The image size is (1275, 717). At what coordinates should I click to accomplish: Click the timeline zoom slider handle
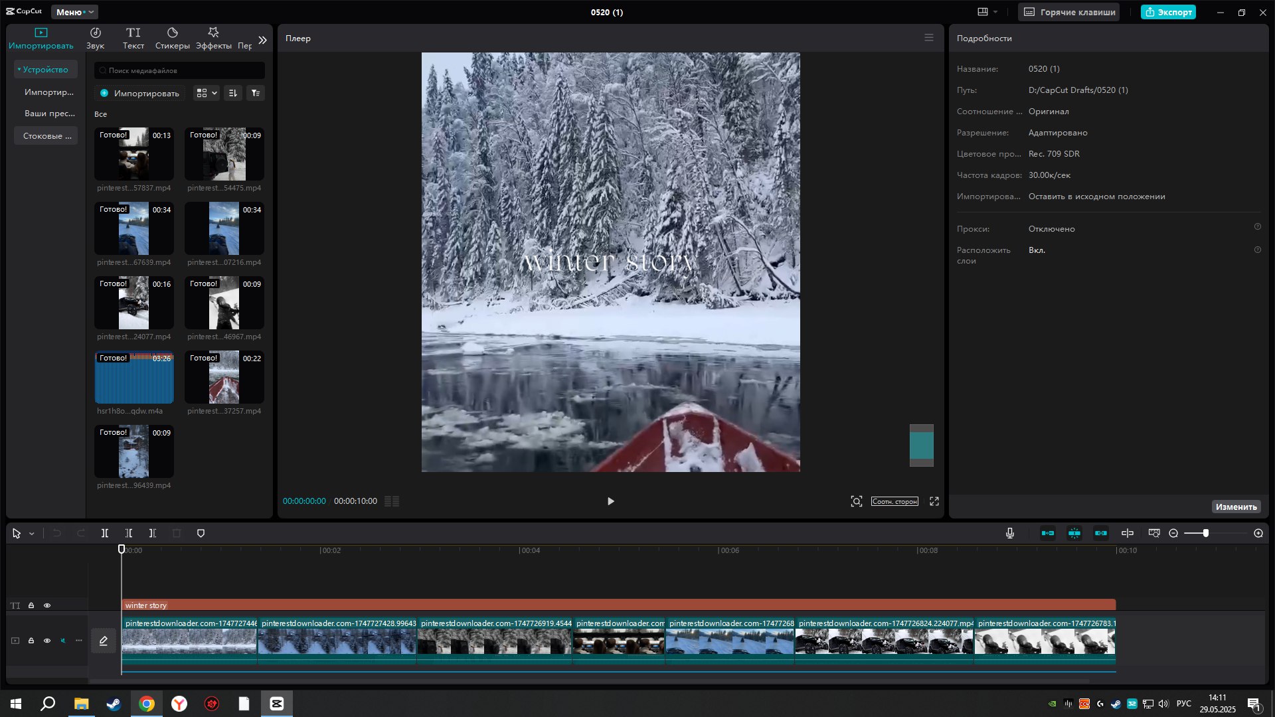1205,533
